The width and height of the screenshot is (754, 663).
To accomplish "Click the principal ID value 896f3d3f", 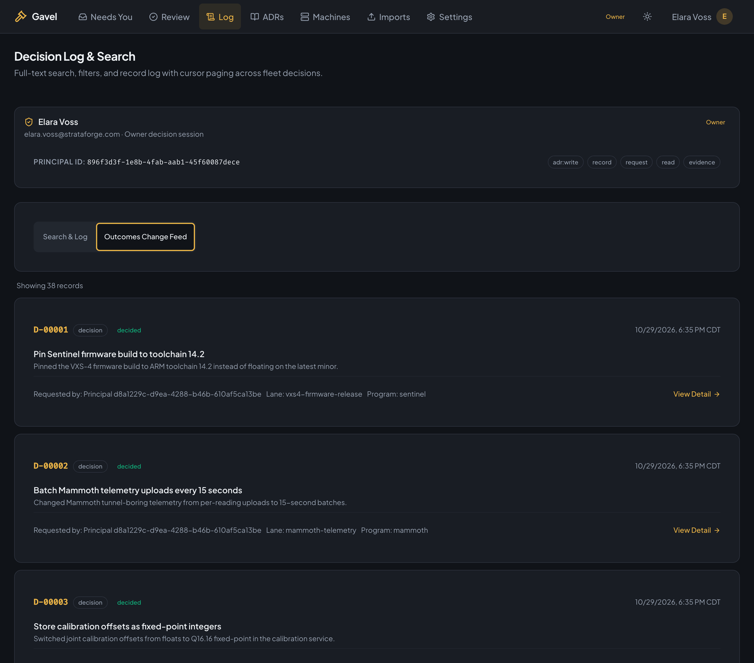I will [163, 162].
